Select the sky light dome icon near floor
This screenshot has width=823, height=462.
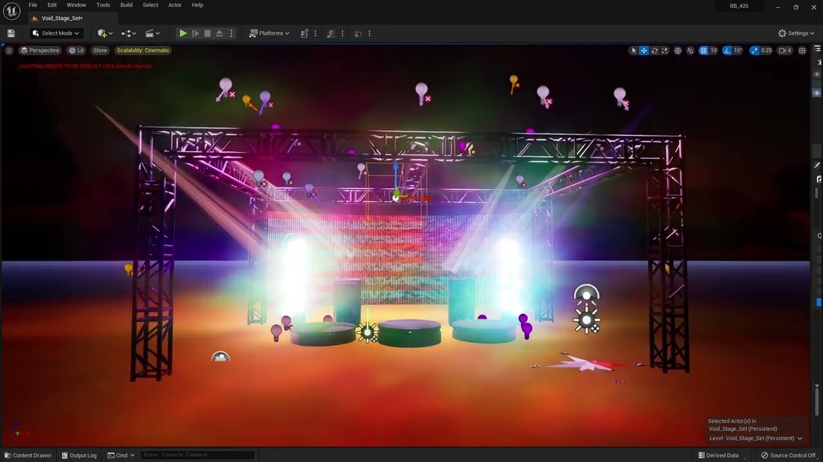221,356
